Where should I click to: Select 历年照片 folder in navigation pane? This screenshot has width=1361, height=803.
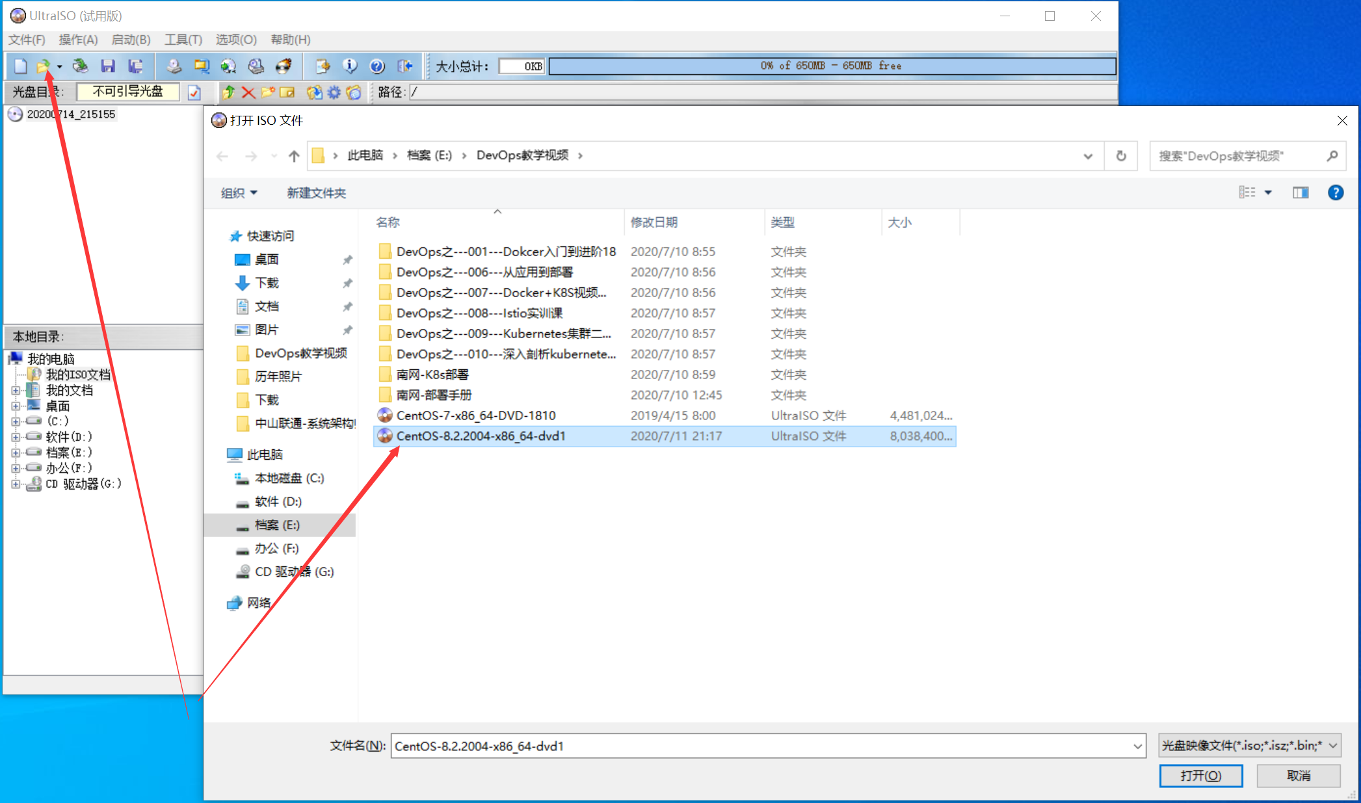(278, 376)
